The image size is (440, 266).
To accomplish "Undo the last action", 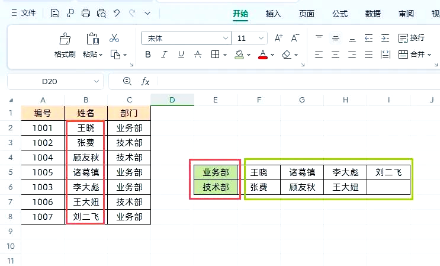I will point(117,13).
